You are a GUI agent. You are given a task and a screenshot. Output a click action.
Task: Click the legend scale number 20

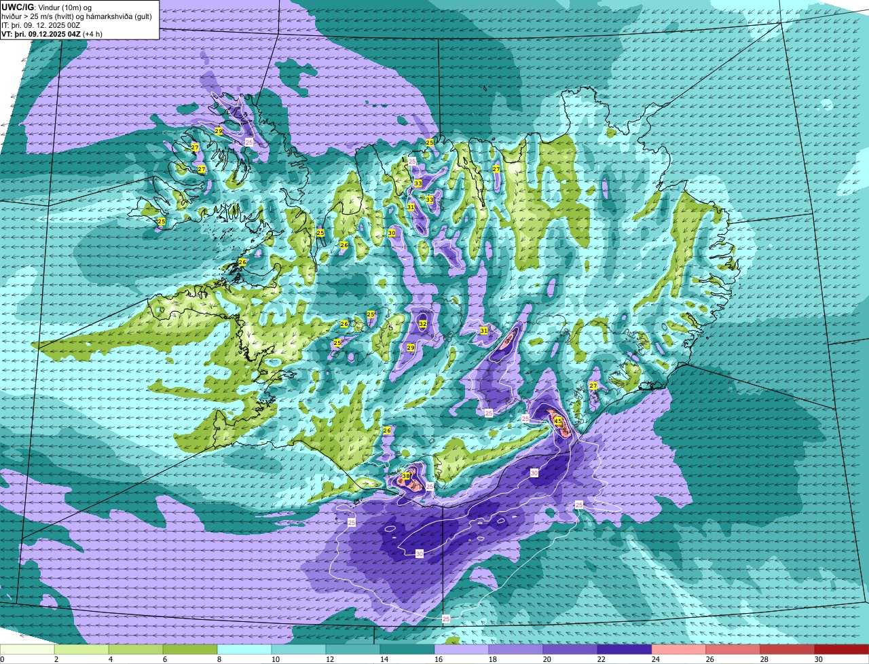click(x=547, y=659)
